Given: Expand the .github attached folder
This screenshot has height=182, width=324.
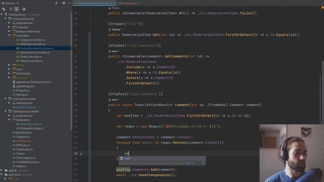Looking at the screenshot, I should tap(2, 170).
